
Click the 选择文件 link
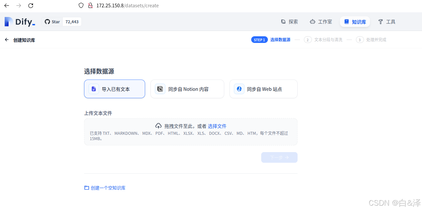[217, 126]
